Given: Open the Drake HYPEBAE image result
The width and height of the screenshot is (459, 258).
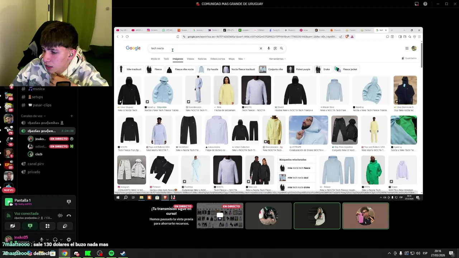Looking at the screenshot, I should (x=308, y=130).
